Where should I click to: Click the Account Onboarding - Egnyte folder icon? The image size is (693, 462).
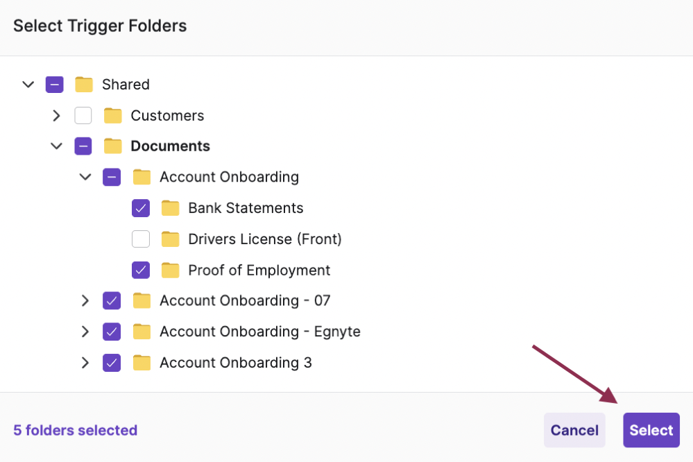point(141,332)
